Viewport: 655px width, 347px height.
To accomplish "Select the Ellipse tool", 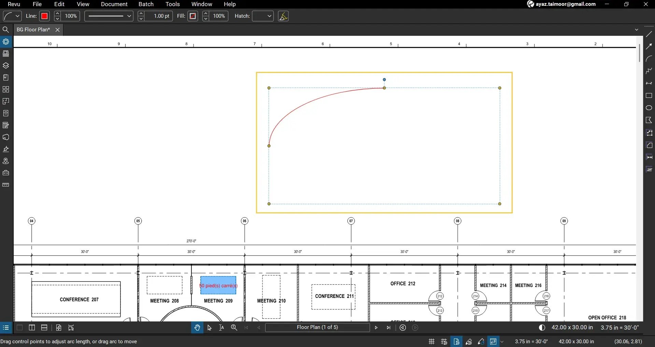I will pyautogui.click(x=649, y=107).
